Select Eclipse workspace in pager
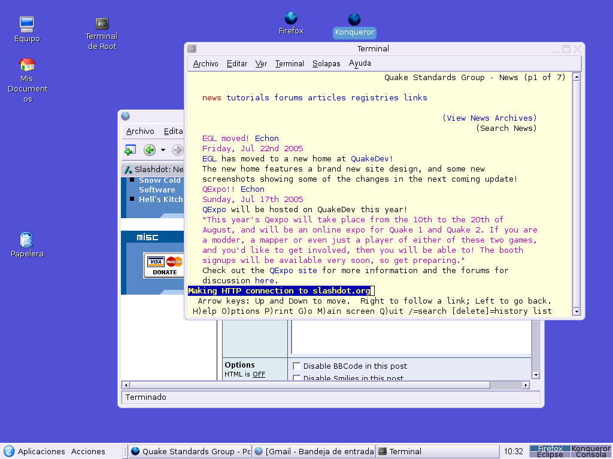 tap(550, 455)
